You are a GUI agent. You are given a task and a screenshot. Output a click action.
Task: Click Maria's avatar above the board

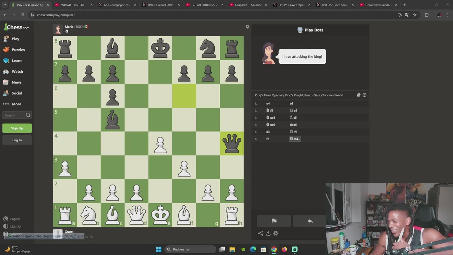(58, 29)
